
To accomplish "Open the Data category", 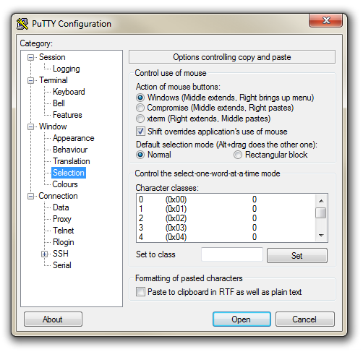I will tap(61, 207).
